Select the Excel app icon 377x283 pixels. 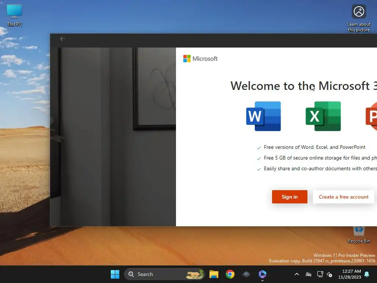323,116
